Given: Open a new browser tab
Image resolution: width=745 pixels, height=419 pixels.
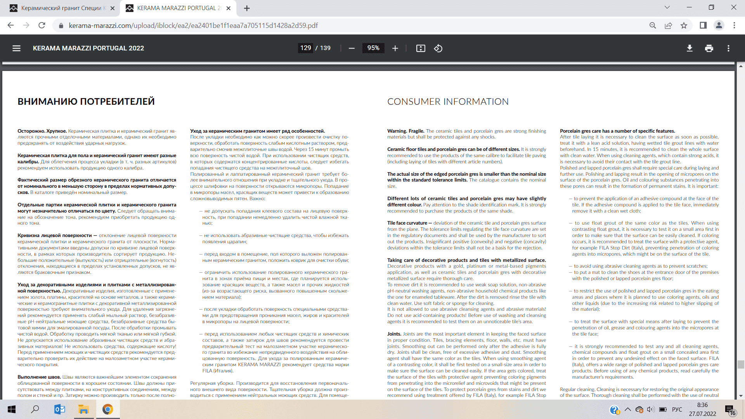Looking at the screenshot, I should coord(247,8).
